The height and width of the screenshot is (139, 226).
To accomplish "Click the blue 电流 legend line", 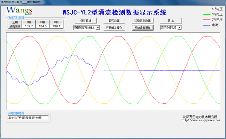I will (206, 25).
